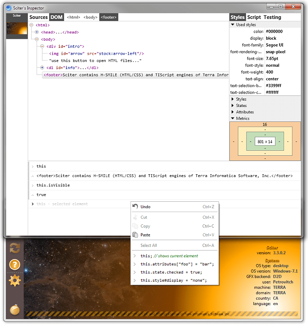Select the img id="arrow" tree row
The height and width of the screenshot is (325, 308).
97,53
